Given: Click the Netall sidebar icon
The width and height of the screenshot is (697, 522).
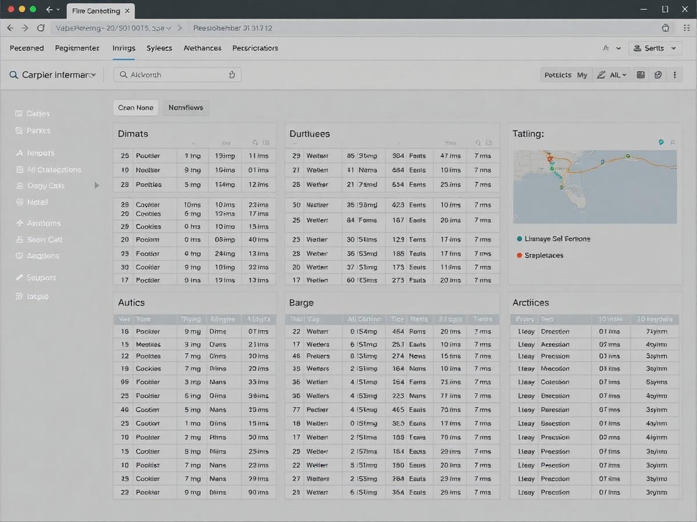Looking at the screenshot, I should pyautogui.click(x=19, y=202).
